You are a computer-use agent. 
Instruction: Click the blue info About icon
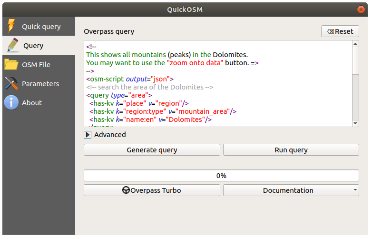[11, 102]
